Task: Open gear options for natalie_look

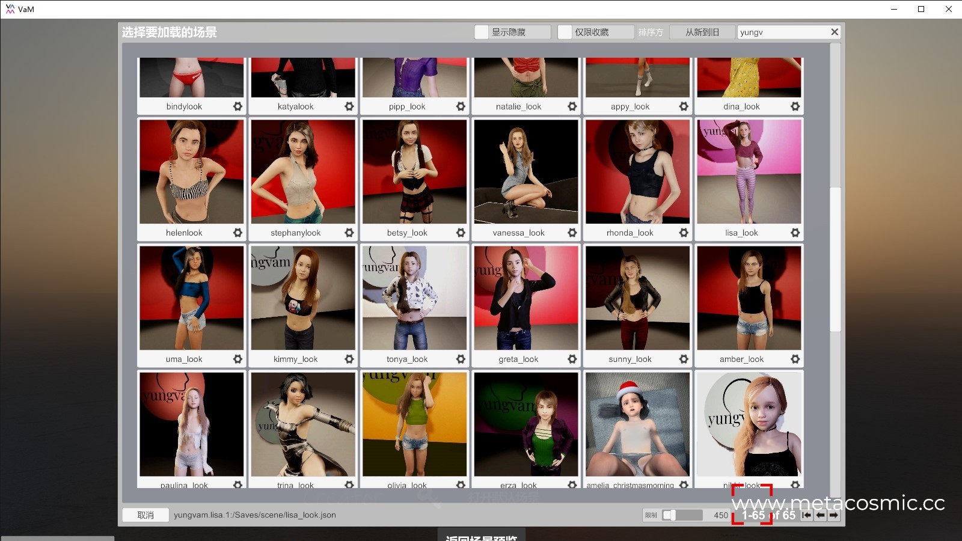Action: coord(572,106)
